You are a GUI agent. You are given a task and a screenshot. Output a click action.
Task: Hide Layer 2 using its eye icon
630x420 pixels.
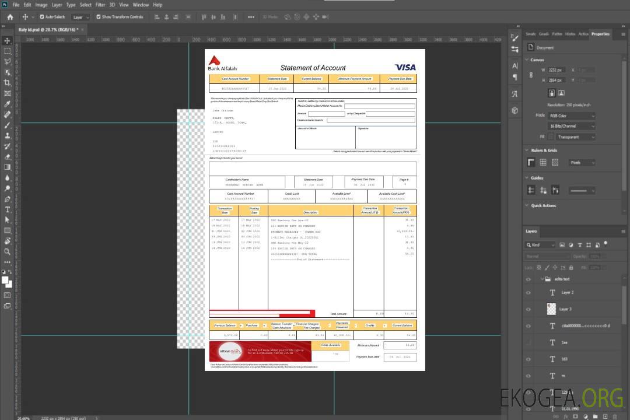click(x=528, y=292)
